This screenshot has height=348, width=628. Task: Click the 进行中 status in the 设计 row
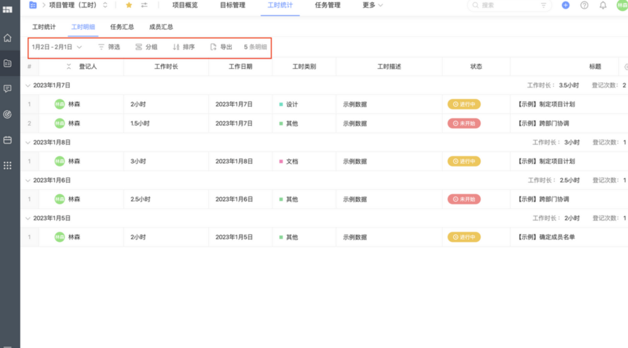464,104
